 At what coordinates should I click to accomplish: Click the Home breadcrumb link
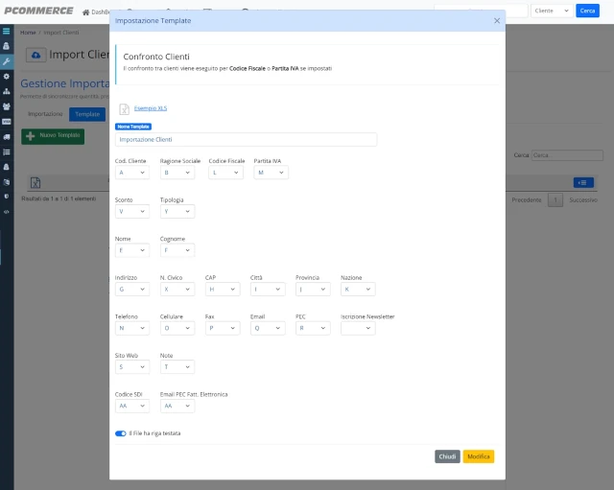(x=28, y=33)
